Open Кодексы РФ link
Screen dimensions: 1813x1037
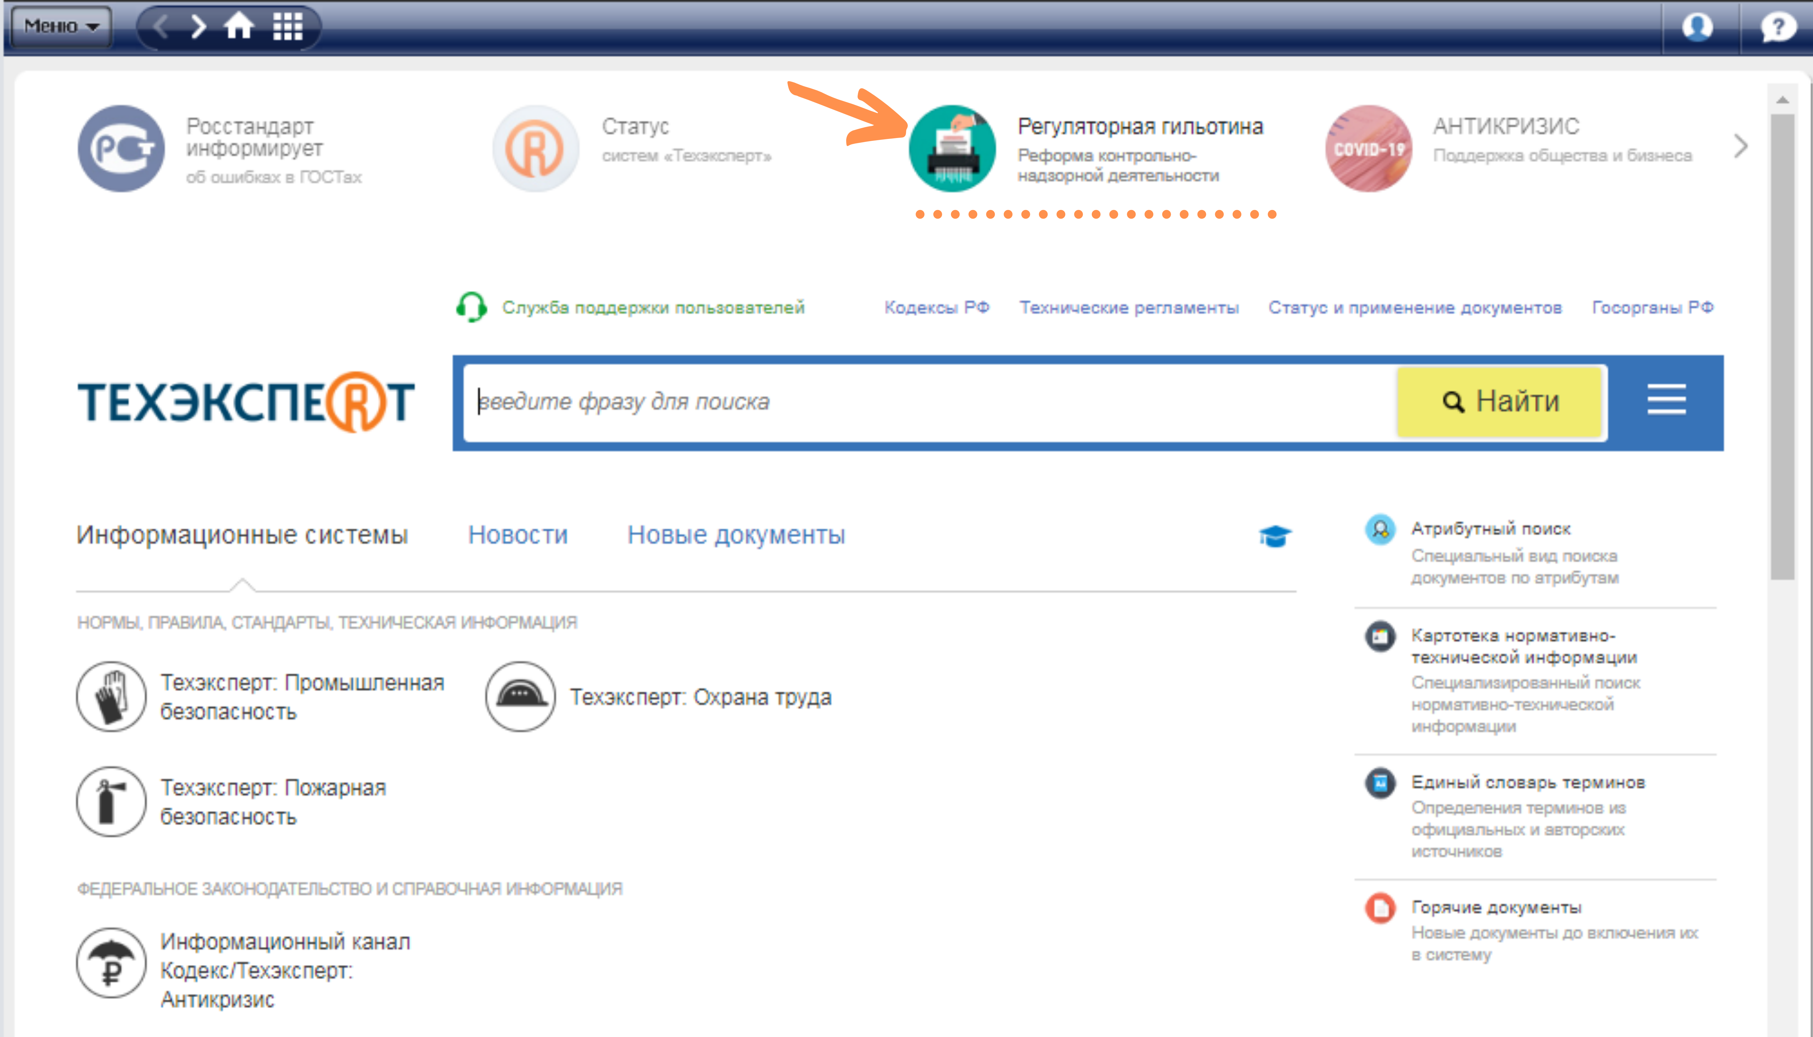(x=937, y=307)
